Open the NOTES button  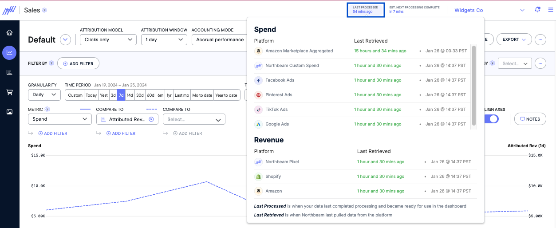coord(530,119)
